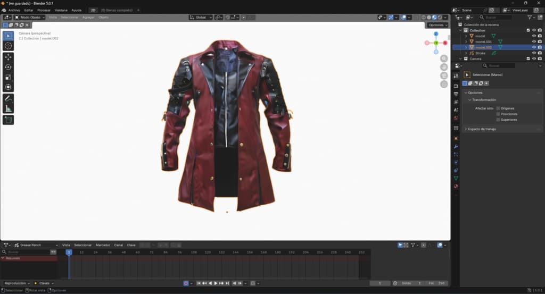The image size is (545, 294).
Task: Enable the Posiciones checkbox
Action: coord(498,114)
